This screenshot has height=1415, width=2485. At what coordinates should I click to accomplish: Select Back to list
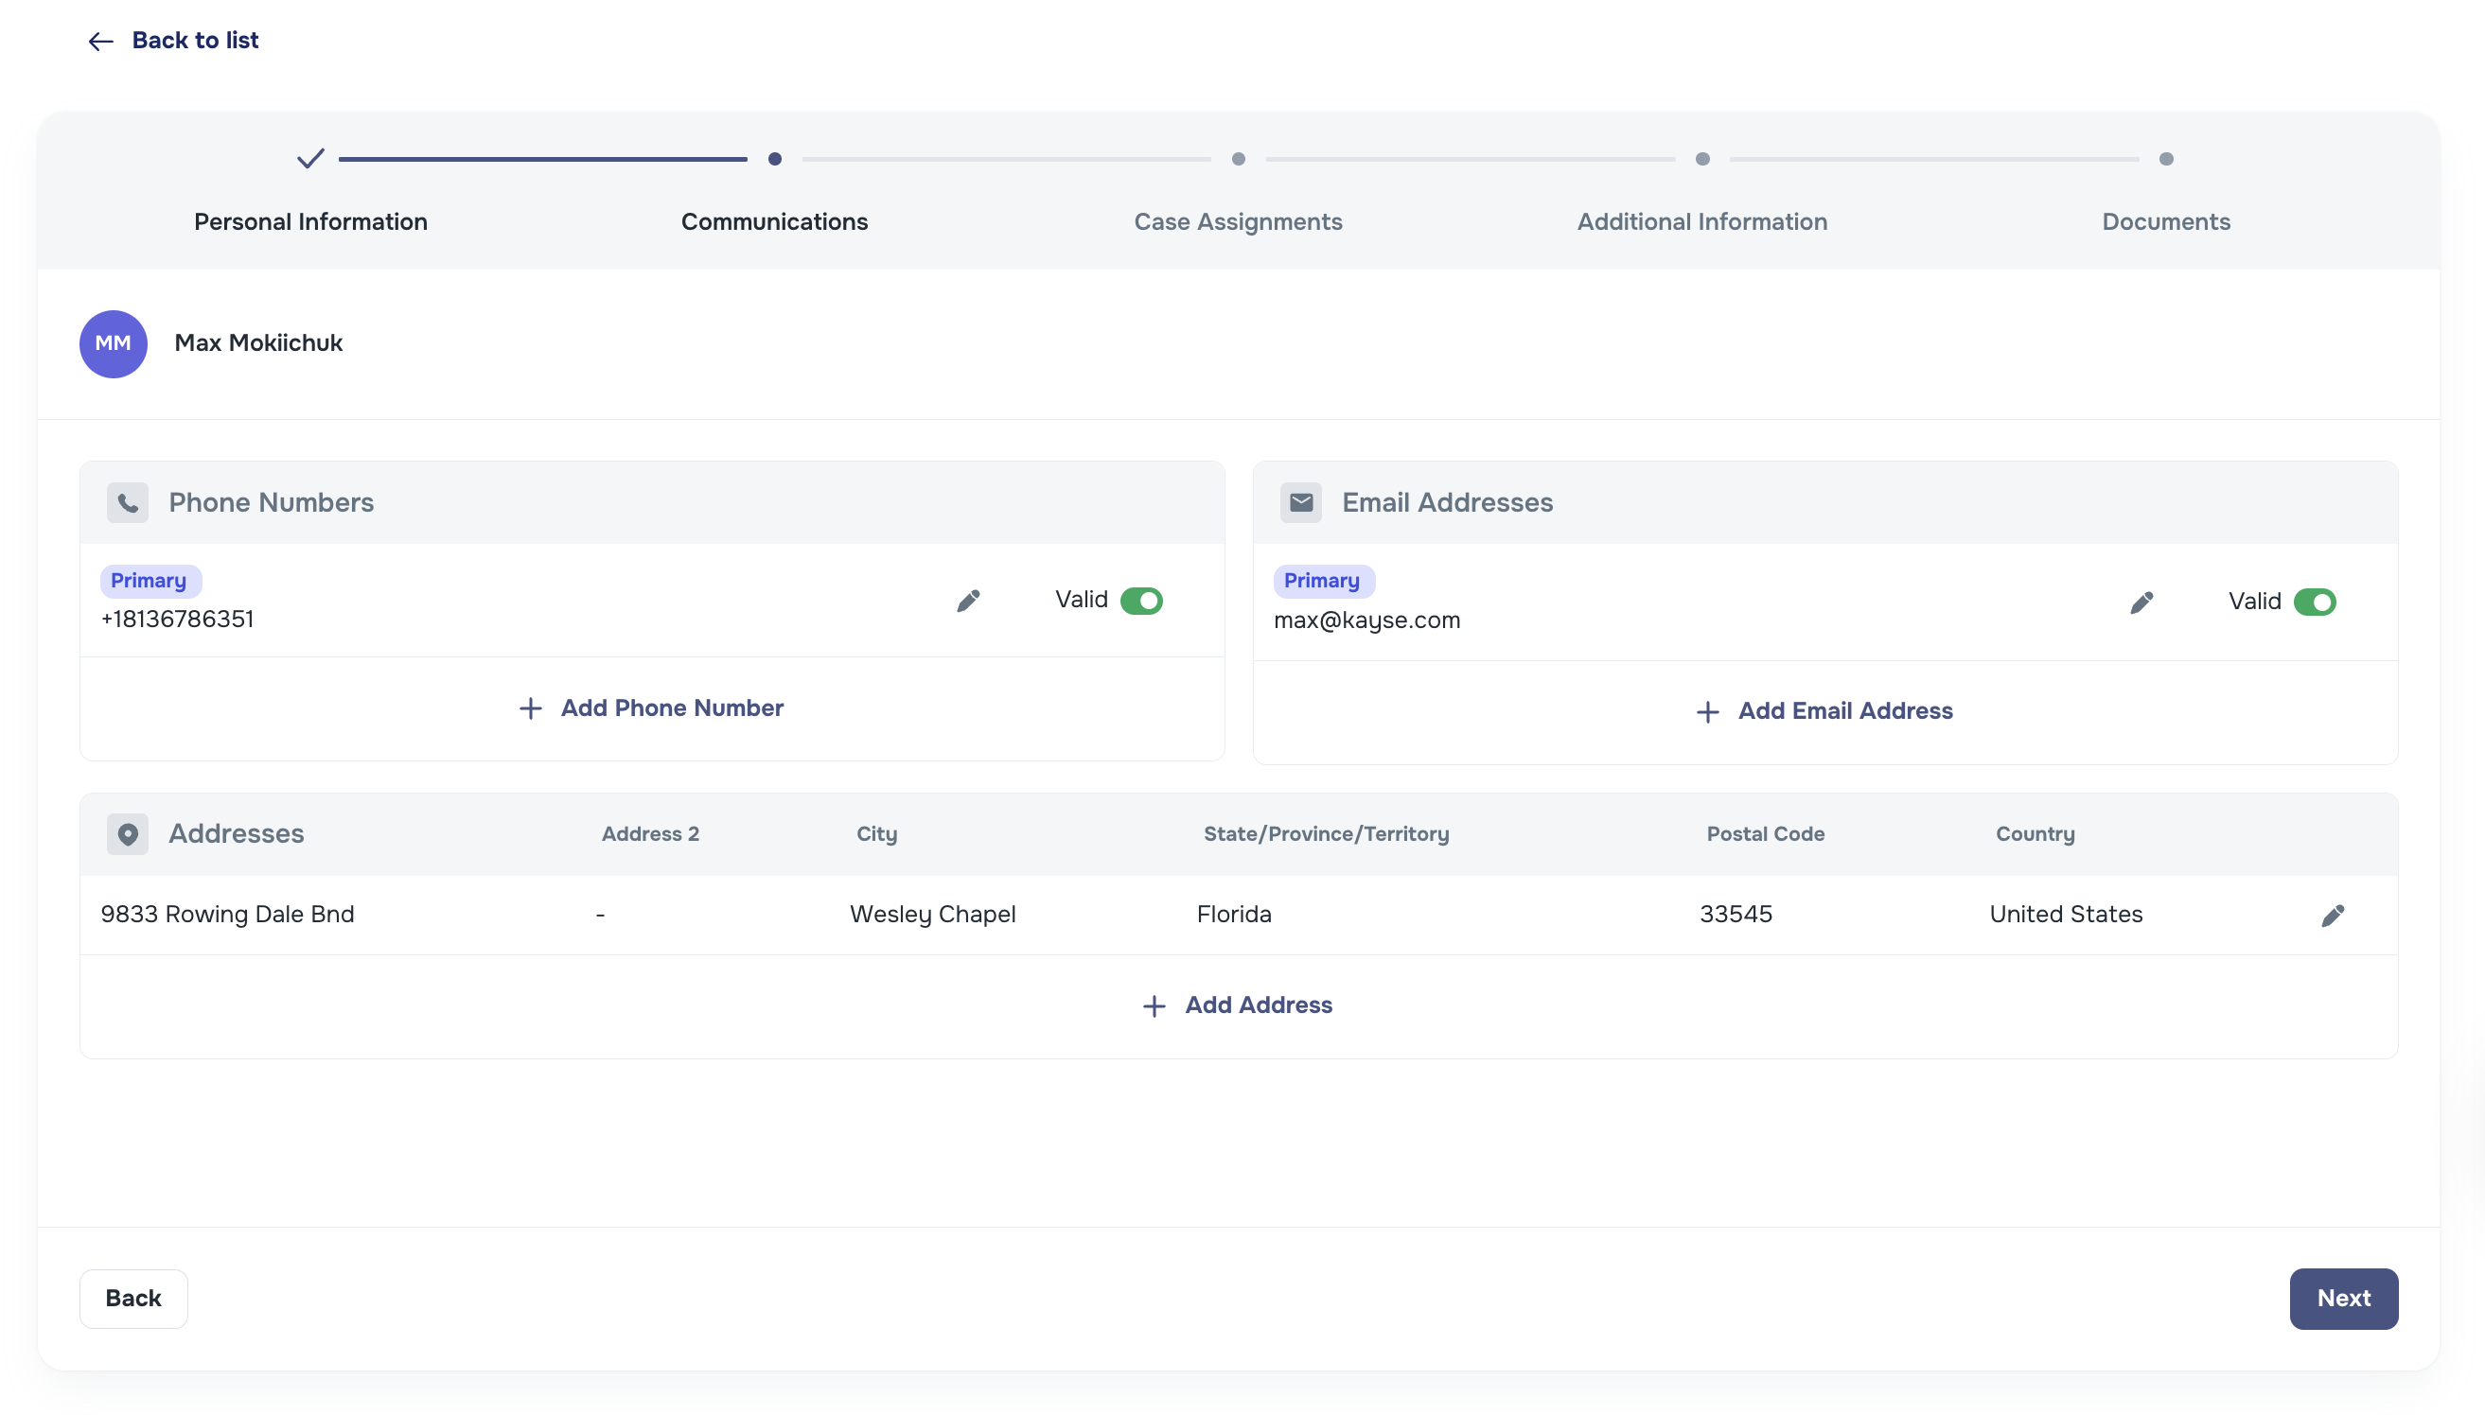[x=194, y=40]
